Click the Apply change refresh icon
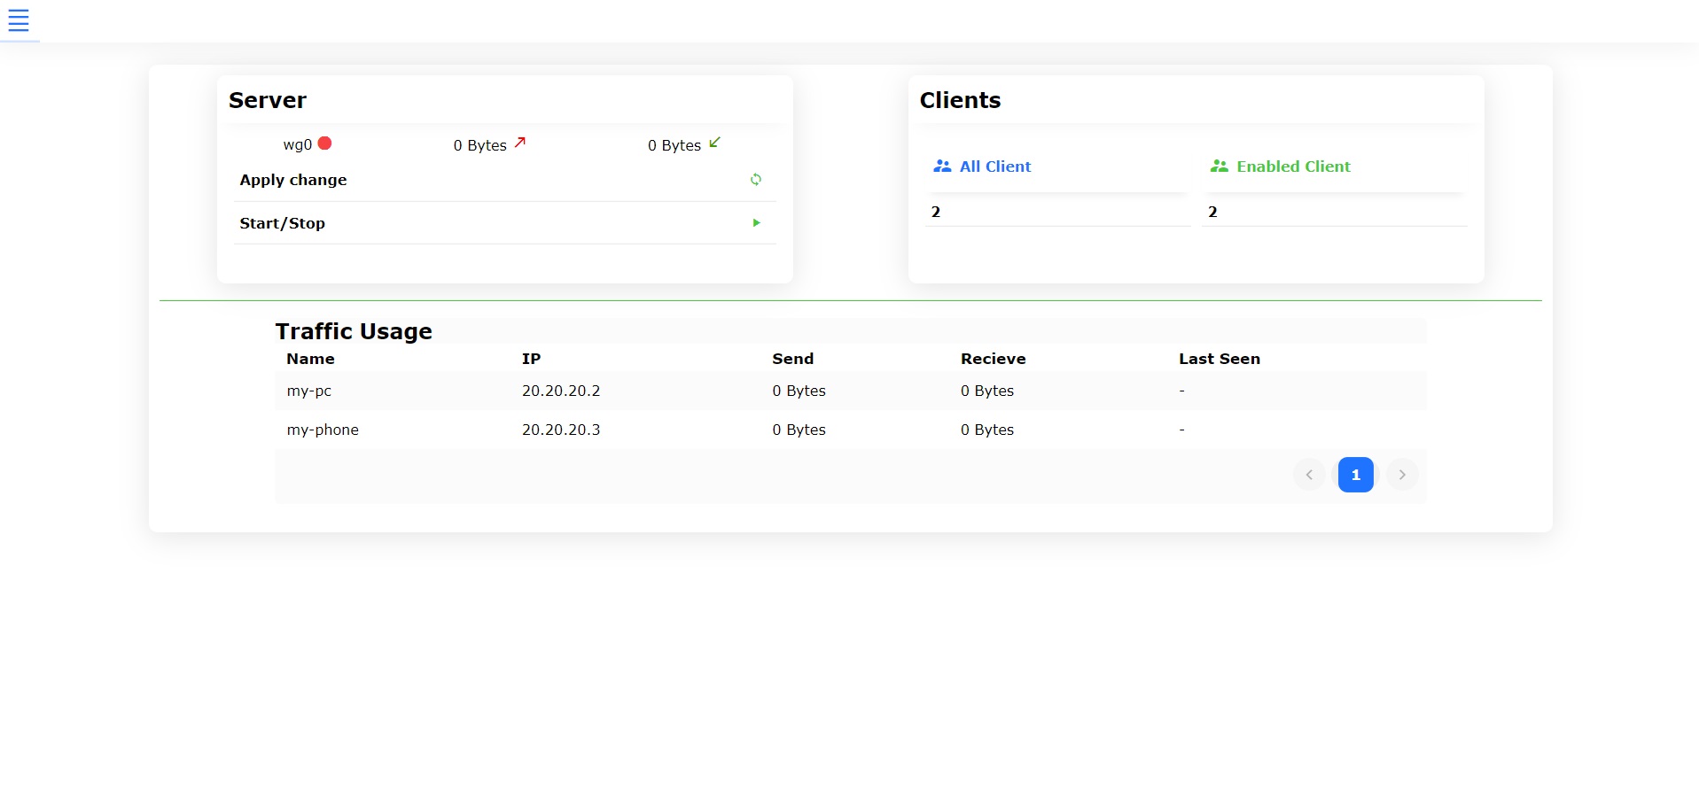This screenshot has height=798, width=1699. coord(756,180)
